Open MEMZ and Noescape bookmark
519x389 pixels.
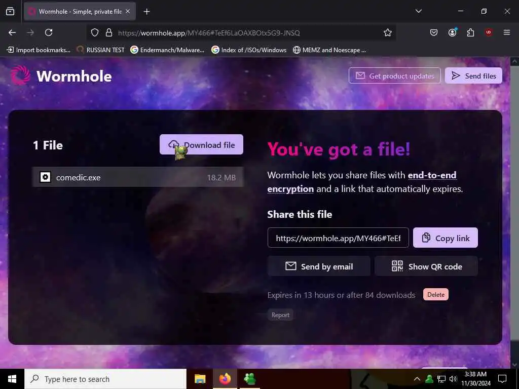tap(329, 50)
